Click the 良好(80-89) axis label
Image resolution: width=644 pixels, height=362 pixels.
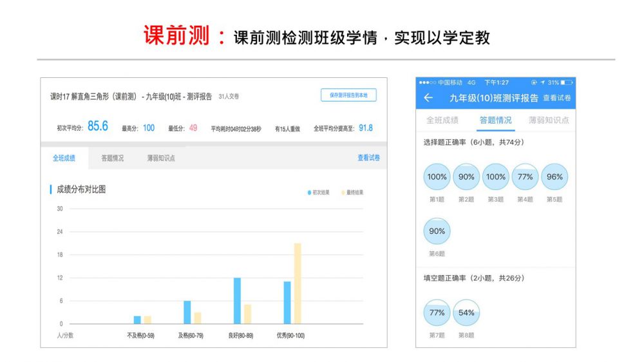[x=241, y=336]
